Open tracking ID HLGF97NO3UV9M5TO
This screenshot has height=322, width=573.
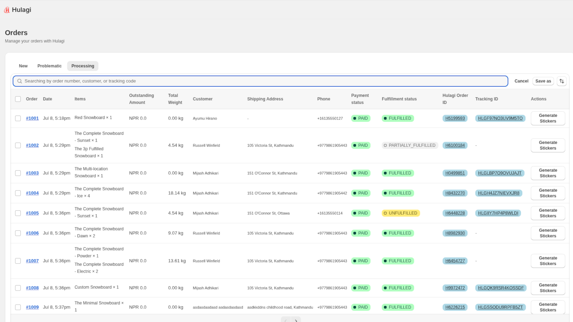[500, 118]
